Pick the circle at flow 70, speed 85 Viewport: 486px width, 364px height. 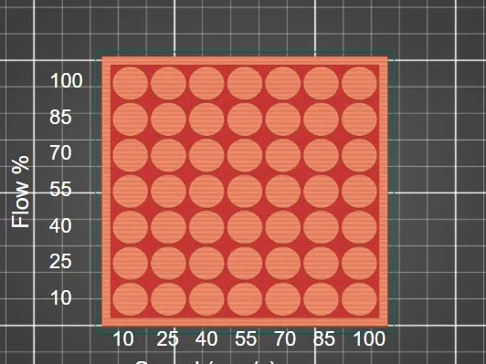point(322,155)
